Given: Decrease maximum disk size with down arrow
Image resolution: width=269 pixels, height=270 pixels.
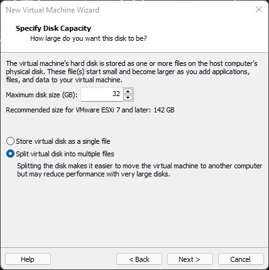Looking at the screenshot, I should (x=128, y=97).
